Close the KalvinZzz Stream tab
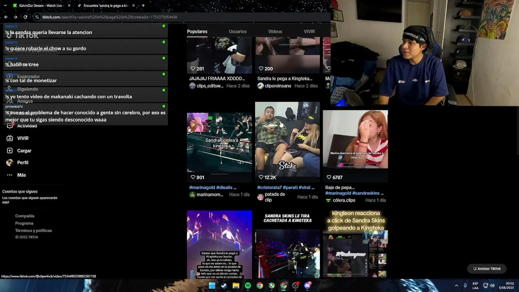The height and width of the screenshot is (292, 519). coord(69,6)
